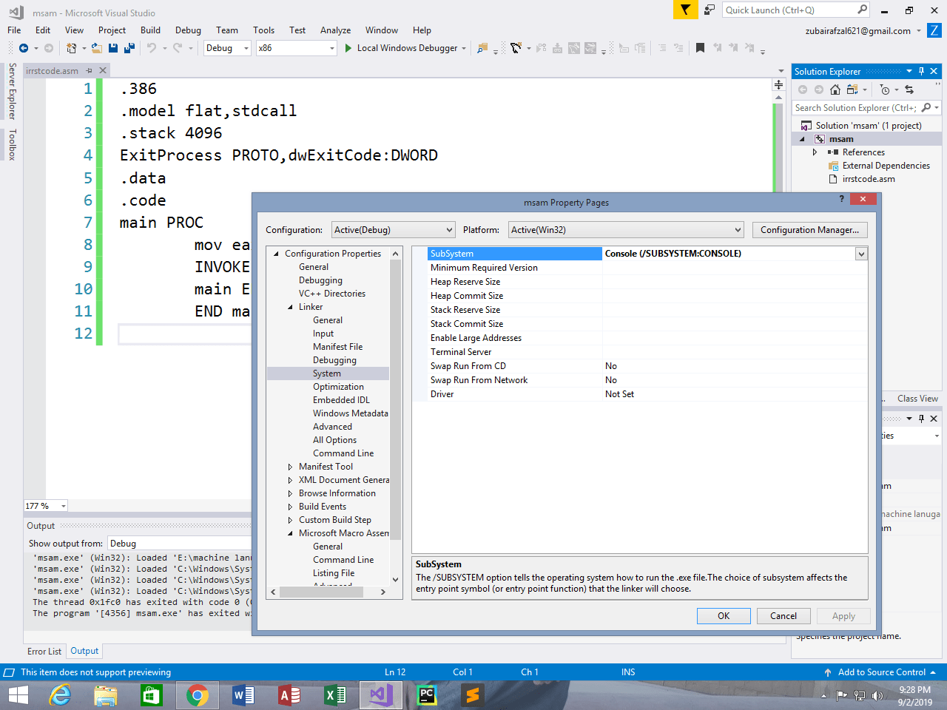This screenshot has width=947, height=710.
Task: Pin the Solution Explorer panel
Action: (921, 71)
